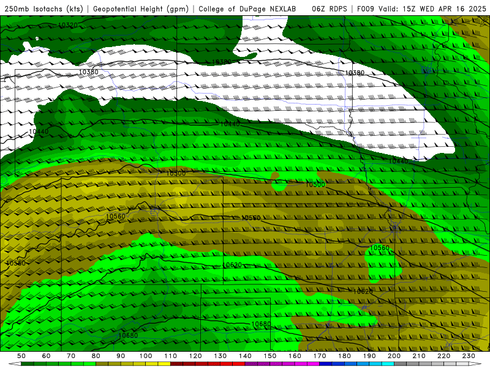490x367 pixels.
Task: Click the right arrow end of the color bar
Action: click(x=475, y=364)
